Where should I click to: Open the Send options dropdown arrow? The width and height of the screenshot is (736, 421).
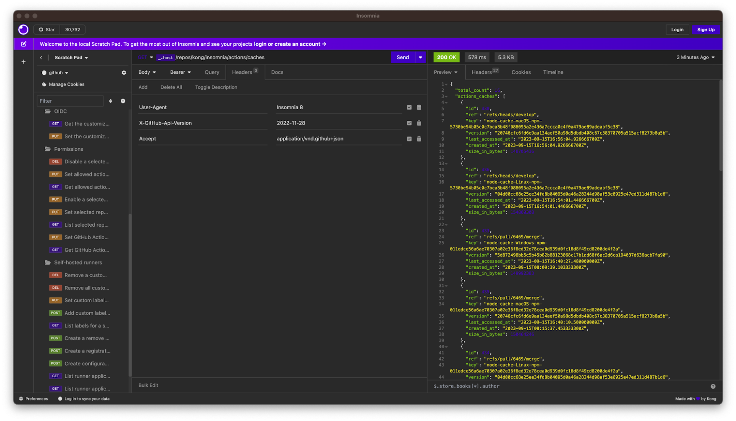[x=421, y=58]
